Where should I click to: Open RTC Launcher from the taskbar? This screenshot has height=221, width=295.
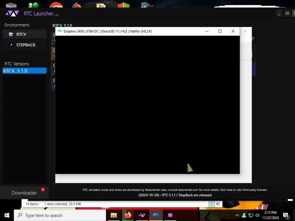pos(142,215)
